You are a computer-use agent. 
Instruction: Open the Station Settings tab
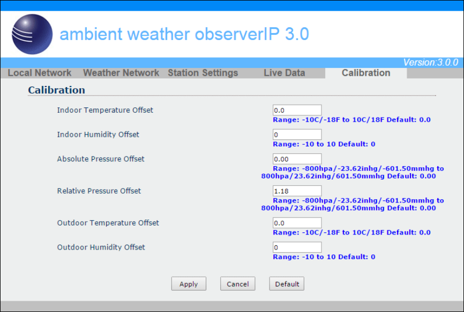(203, 73)
